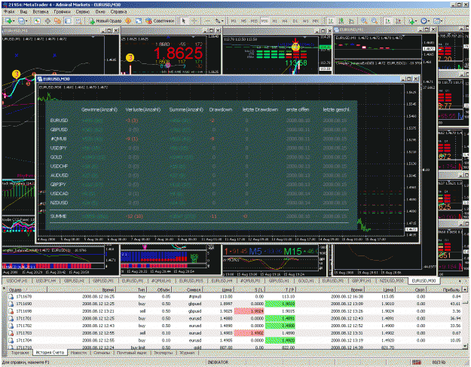The width and height of the screenshot is (471, 367).
Task: Open the indicators list dropdown
Action: pos(412,20)
